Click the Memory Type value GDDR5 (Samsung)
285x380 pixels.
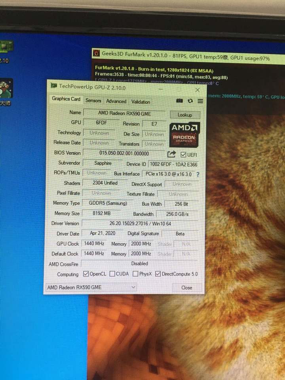point(108,203)
